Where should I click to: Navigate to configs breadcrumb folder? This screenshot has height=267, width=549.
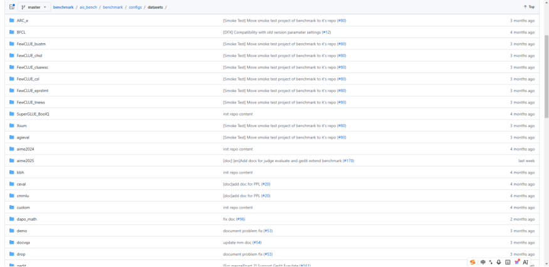coord(135,7)
